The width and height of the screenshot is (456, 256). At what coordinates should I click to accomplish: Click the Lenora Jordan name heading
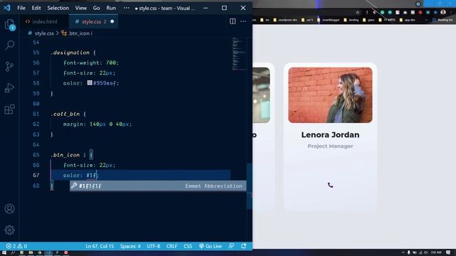tap(331, 134)
